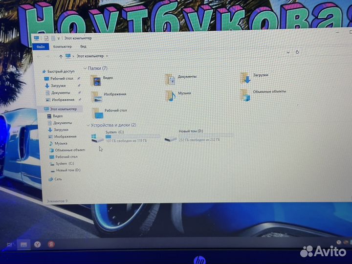Open the address bar history dropdown

288,52
